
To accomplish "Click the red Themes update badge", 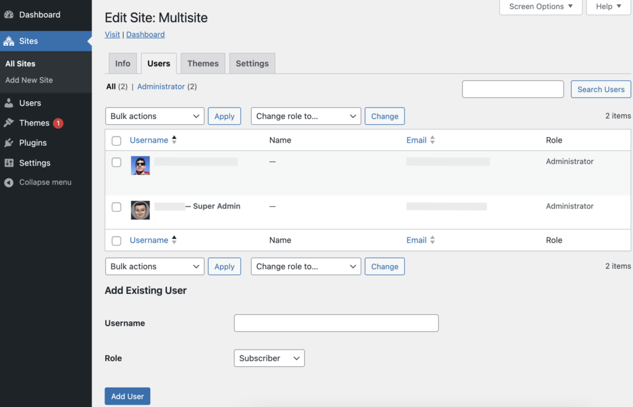I will coord(58,123).
